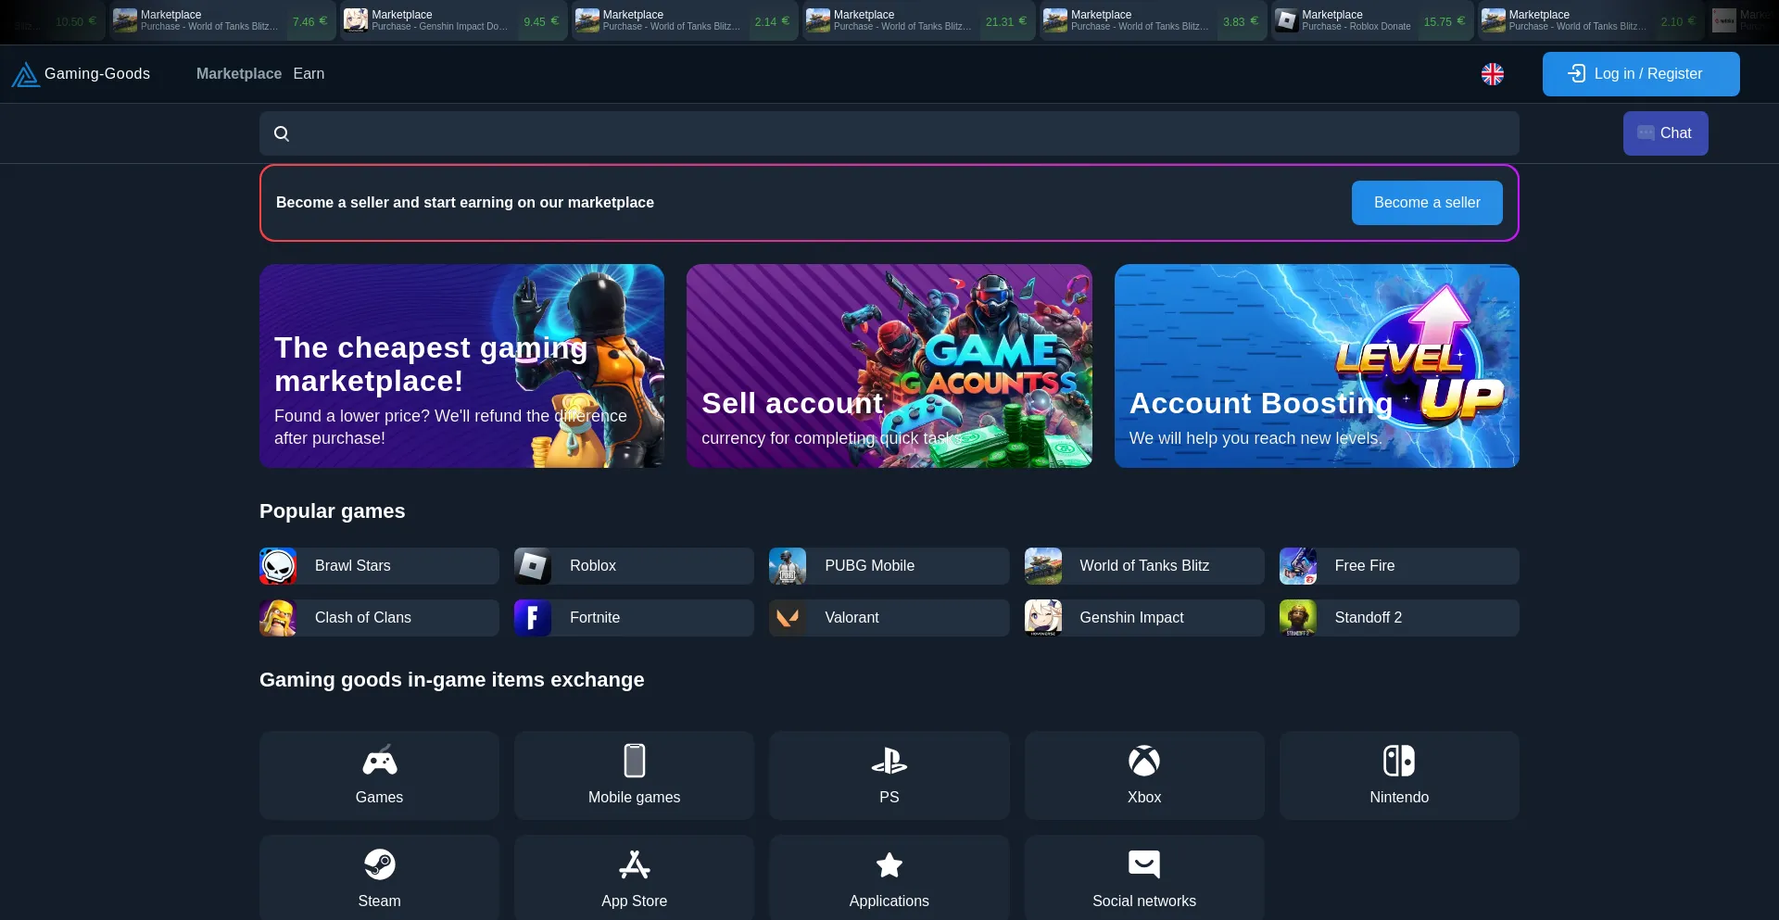Screen dimensions: 1779x920
Task: Click the Standoff 2 game icon
Action: [1298, 618]
